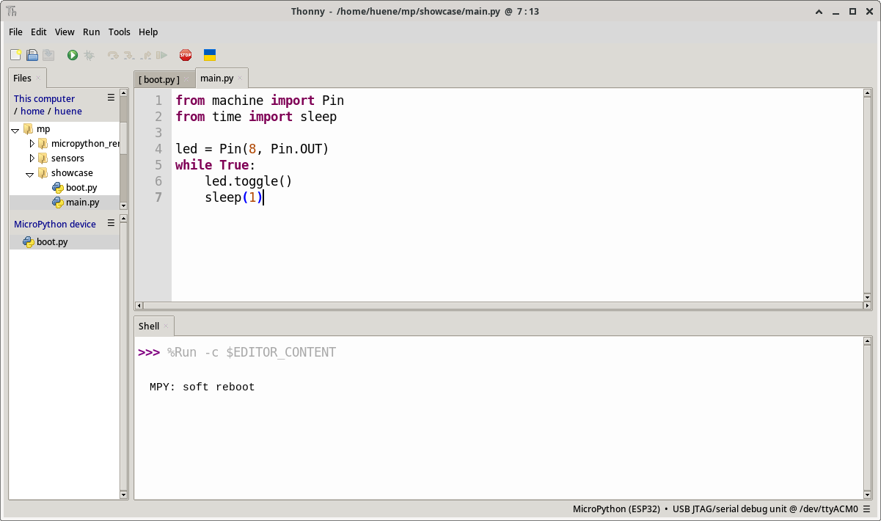Open the MicroPython device hamburger menu
Viewport: 881px width, 521px height.
coord(112,223)
